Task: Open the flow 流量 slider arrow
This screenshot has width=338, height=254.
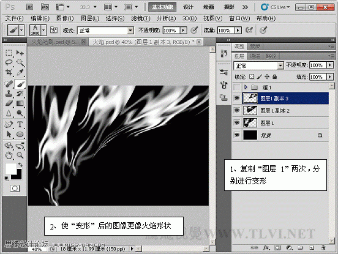Action: pos(238,30)
